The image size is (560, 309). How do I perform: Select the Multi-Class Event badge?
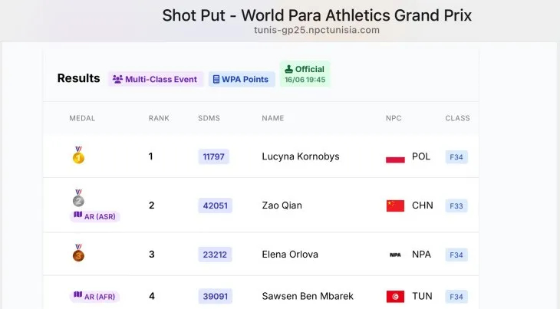coord(156,79)
